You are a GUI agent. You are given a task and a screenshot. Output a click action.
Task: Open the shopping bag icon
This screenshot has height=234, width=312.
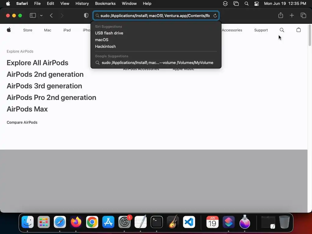click(299, 30)
